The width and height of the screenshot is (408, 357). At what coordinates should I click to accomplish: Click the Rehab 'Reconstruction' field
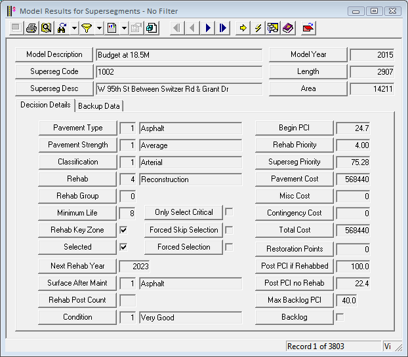190,179
